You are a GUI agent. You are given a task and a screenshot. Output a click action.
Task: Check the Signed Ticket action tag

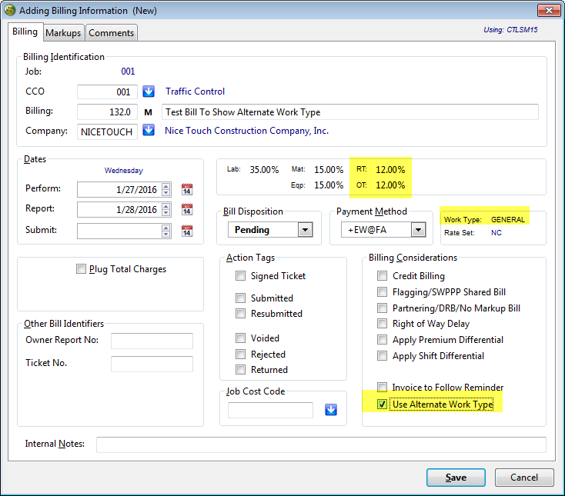coord(241,276)
